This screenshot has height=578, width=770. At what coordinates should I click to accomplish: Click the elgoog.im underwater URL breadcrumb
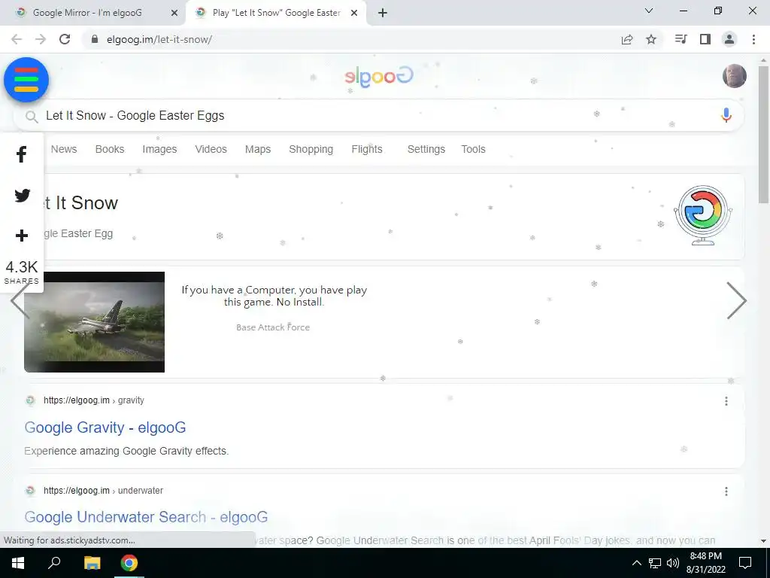(x=103, y=491)
